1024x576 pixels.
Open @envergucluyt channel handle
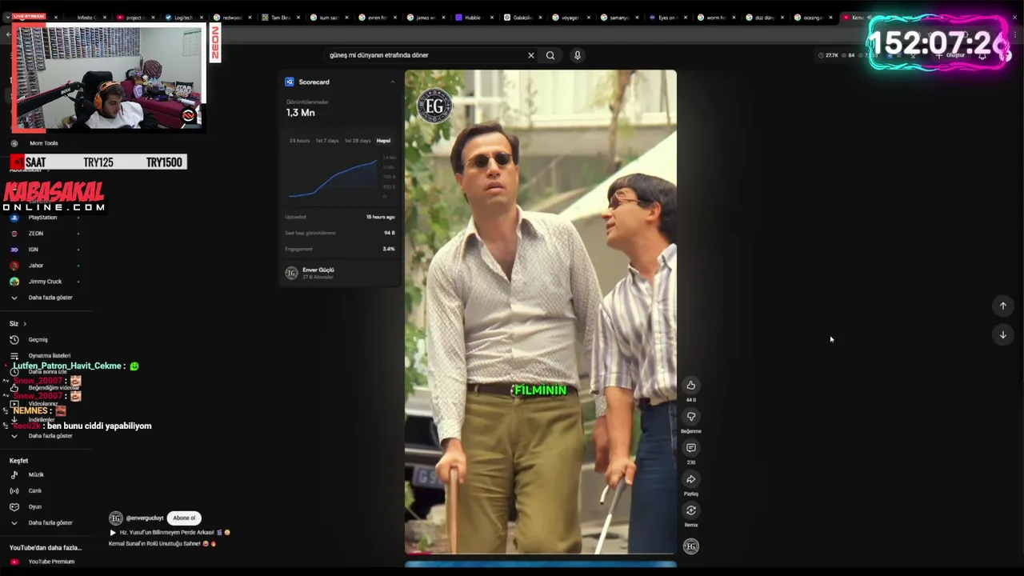tap(144, 518)
